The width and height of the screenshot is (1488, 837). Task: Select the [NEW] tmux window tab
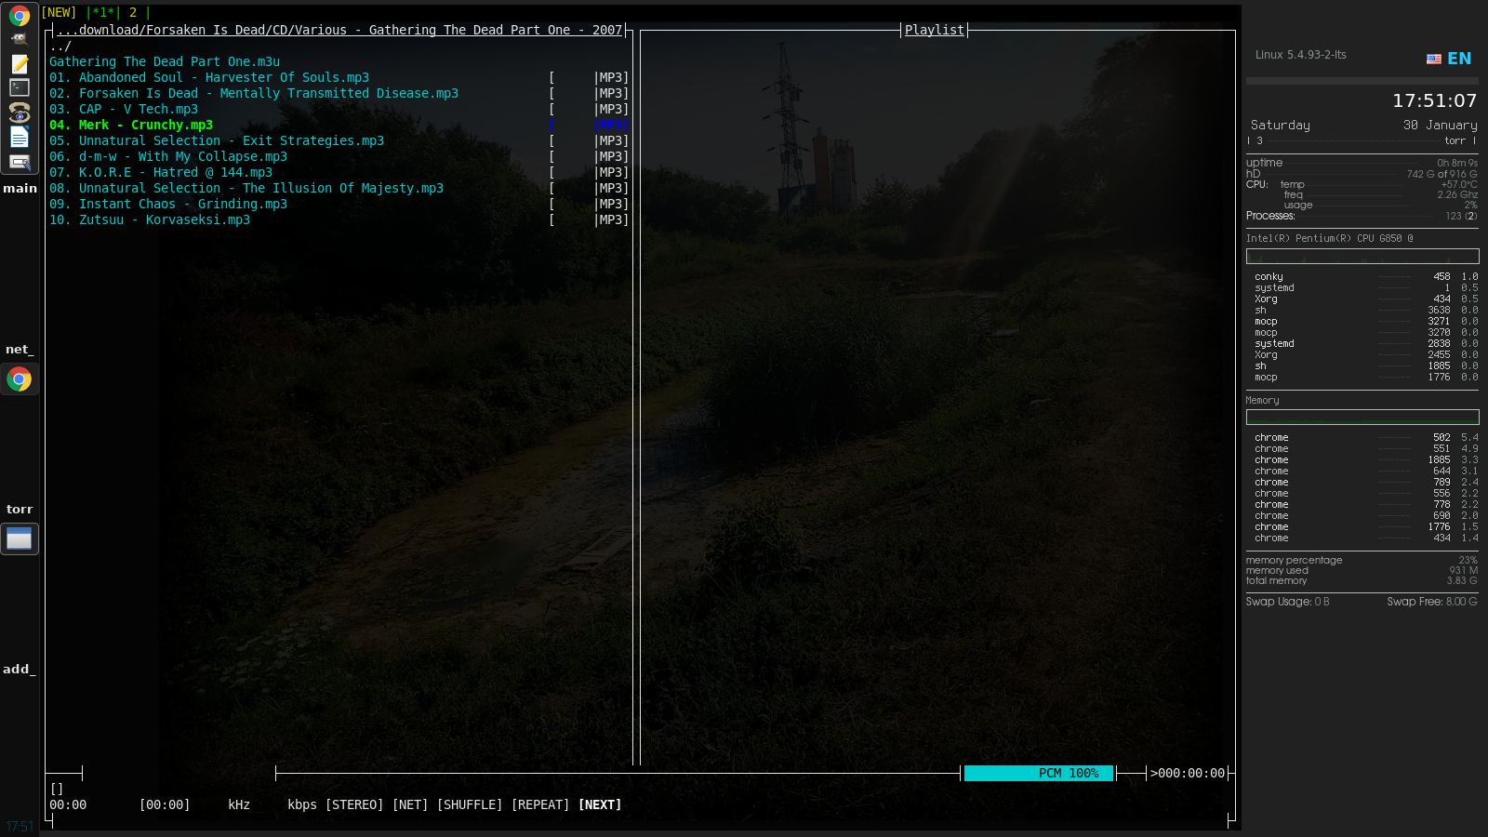coord(60,13)
